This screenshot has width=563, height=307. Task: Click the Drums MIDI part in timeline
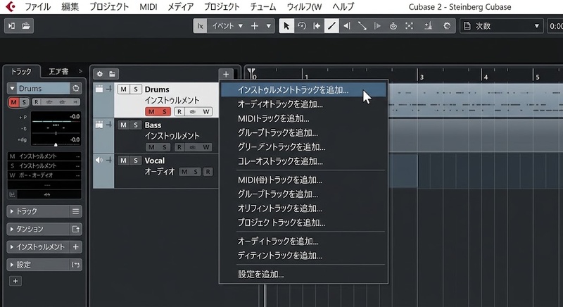pos(475,100)
